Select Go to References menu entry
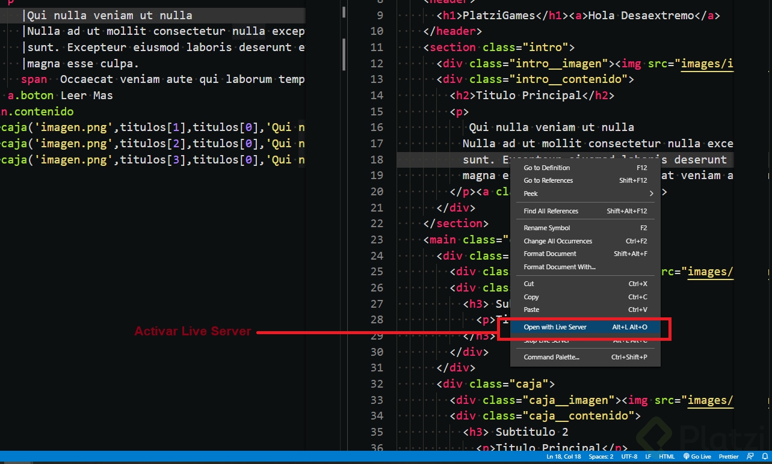The image size is (772, 464). click(585, 180)
